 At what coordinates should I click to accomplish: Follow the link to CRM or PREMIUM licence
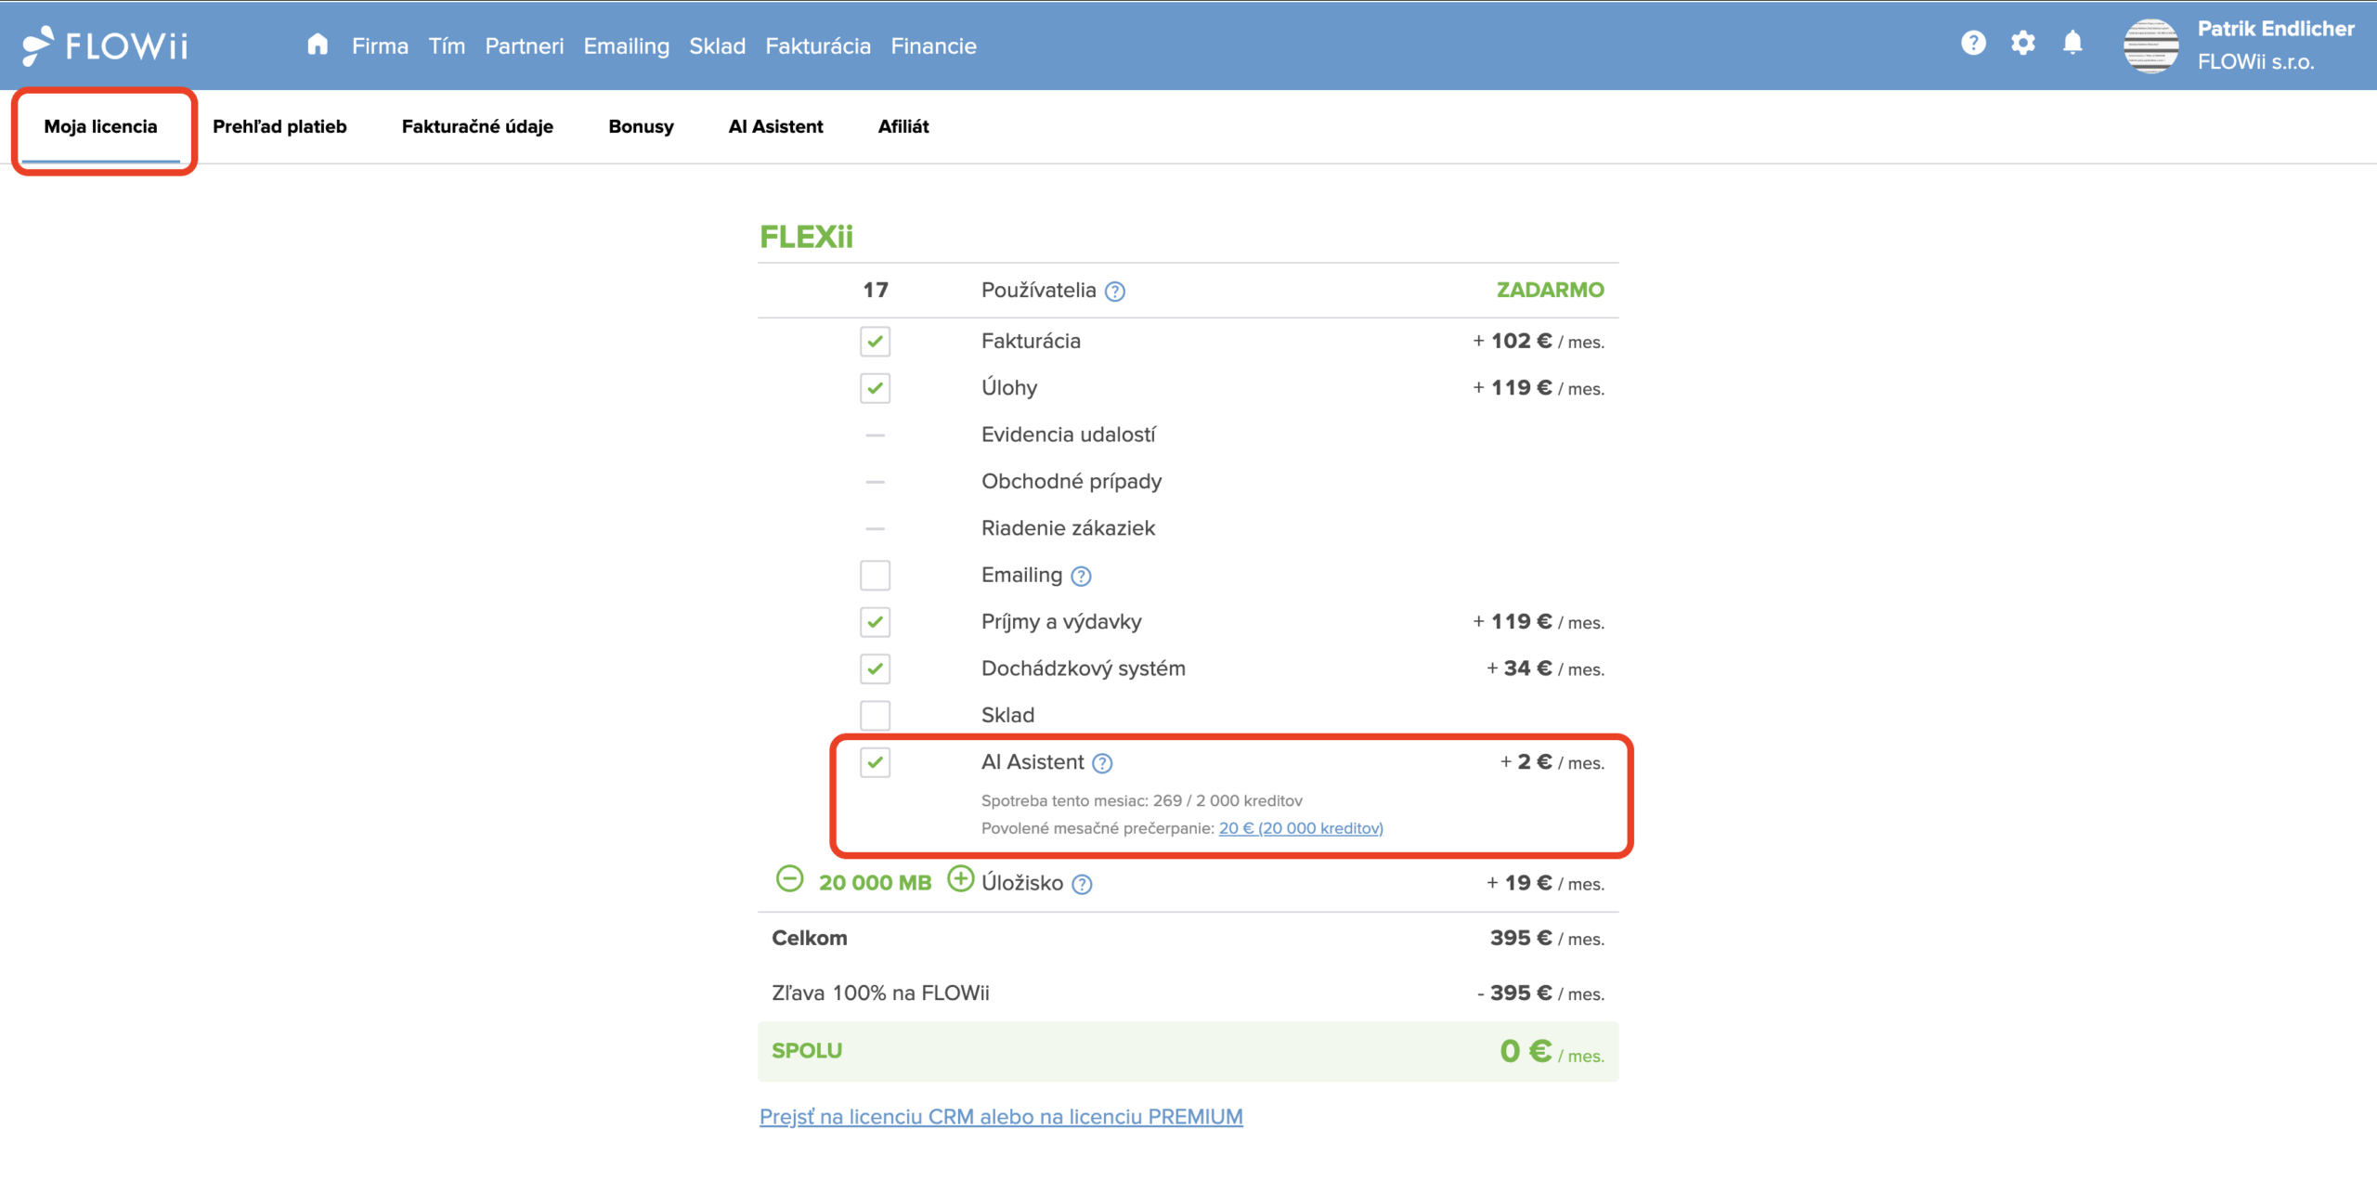pyautogui.click(x=1001, y=1117)
